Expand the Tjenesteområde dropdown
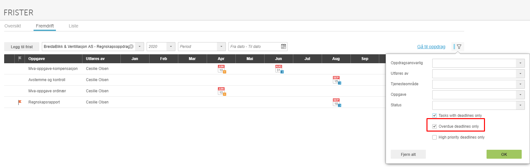Screen dimensions: 530x167 [x=520, y=84]
